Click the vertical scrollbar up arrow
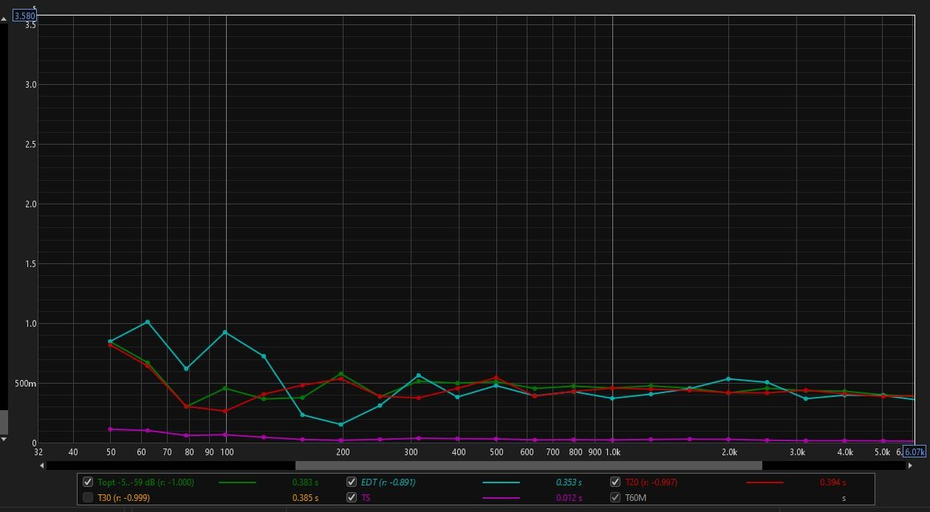This screenshot has width=930, height=512. click(x=4, y=18)
